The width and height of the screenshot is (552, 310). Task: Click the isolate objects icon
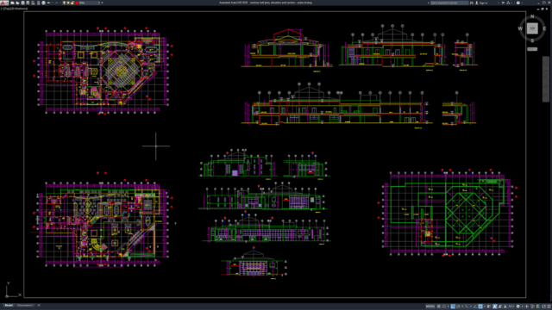click(532, 307)
